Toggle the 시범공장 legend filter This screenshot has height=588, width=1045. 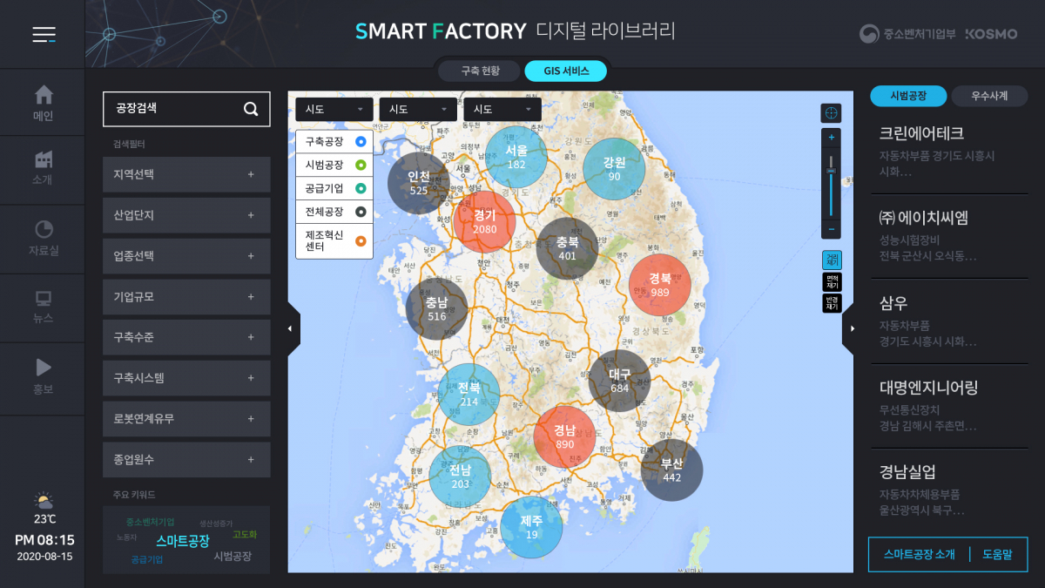[x=334, y=165]
